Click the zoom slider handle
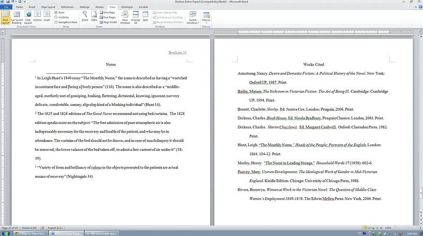The height and width of the screenshot is (236, 423). [x=408, y=228]
